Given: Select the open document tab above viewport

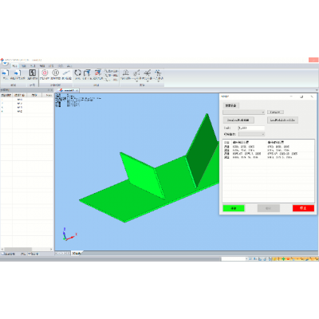Looking at the screenshot, I should (69, 90).
